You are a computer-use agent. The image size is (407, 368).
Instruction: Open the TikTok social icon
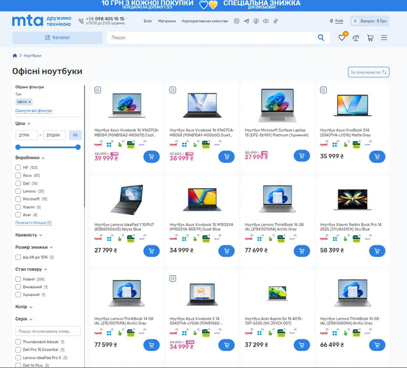(x=275, y=21)
